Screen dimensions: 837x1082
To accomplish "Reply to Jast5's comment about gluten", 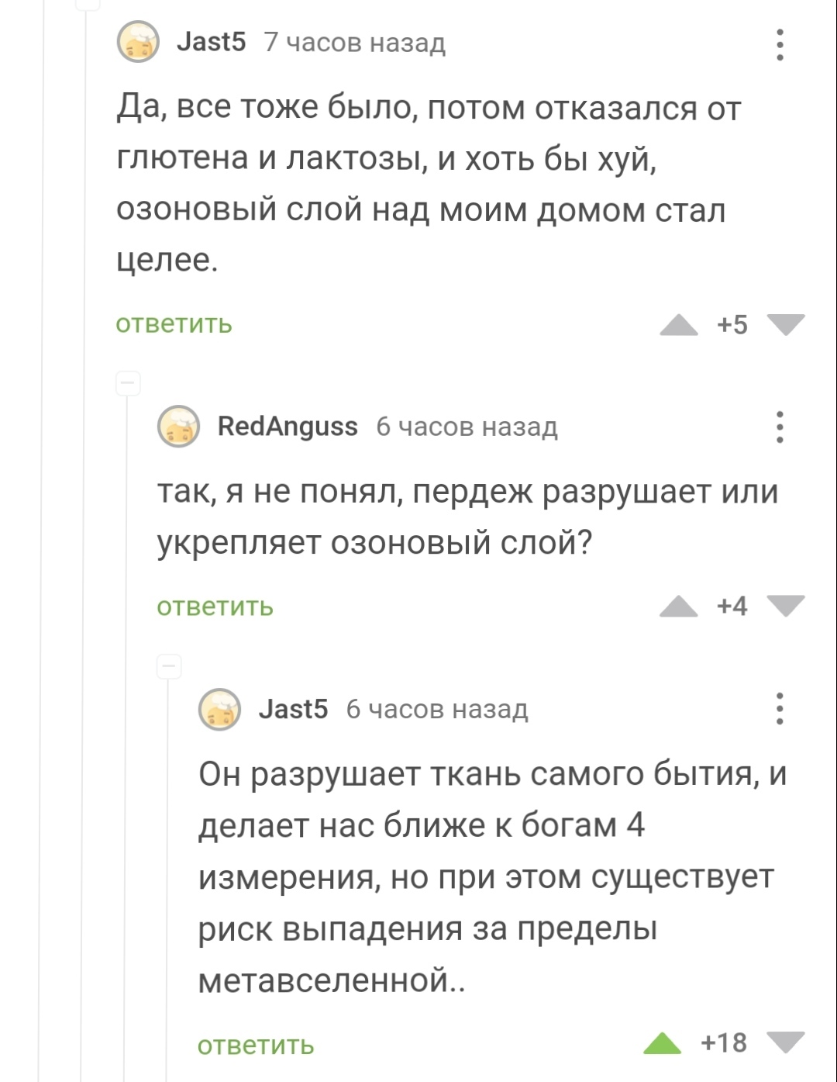I will click(x=174, y=324).
